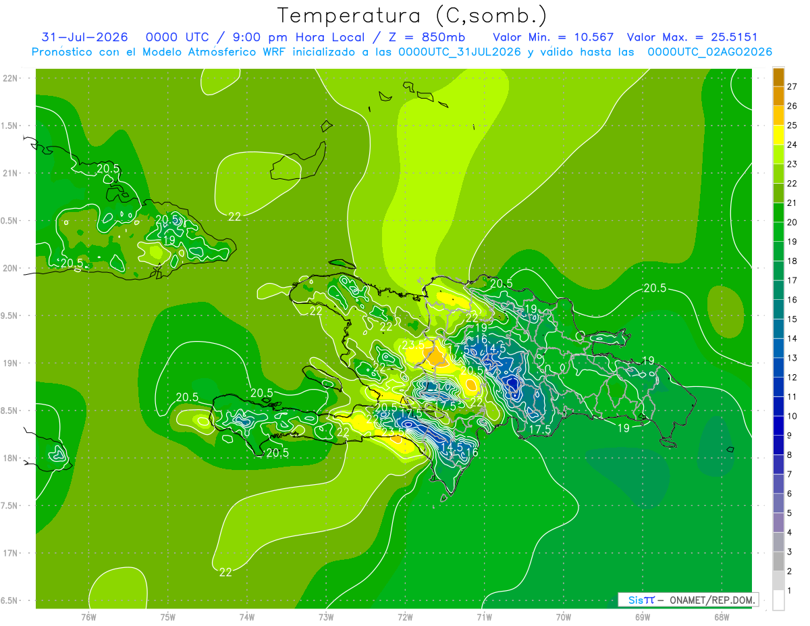This screenshot has height=626, width=810.
Task: Click the 68W longitude axis label
Action: coord(721,618)
